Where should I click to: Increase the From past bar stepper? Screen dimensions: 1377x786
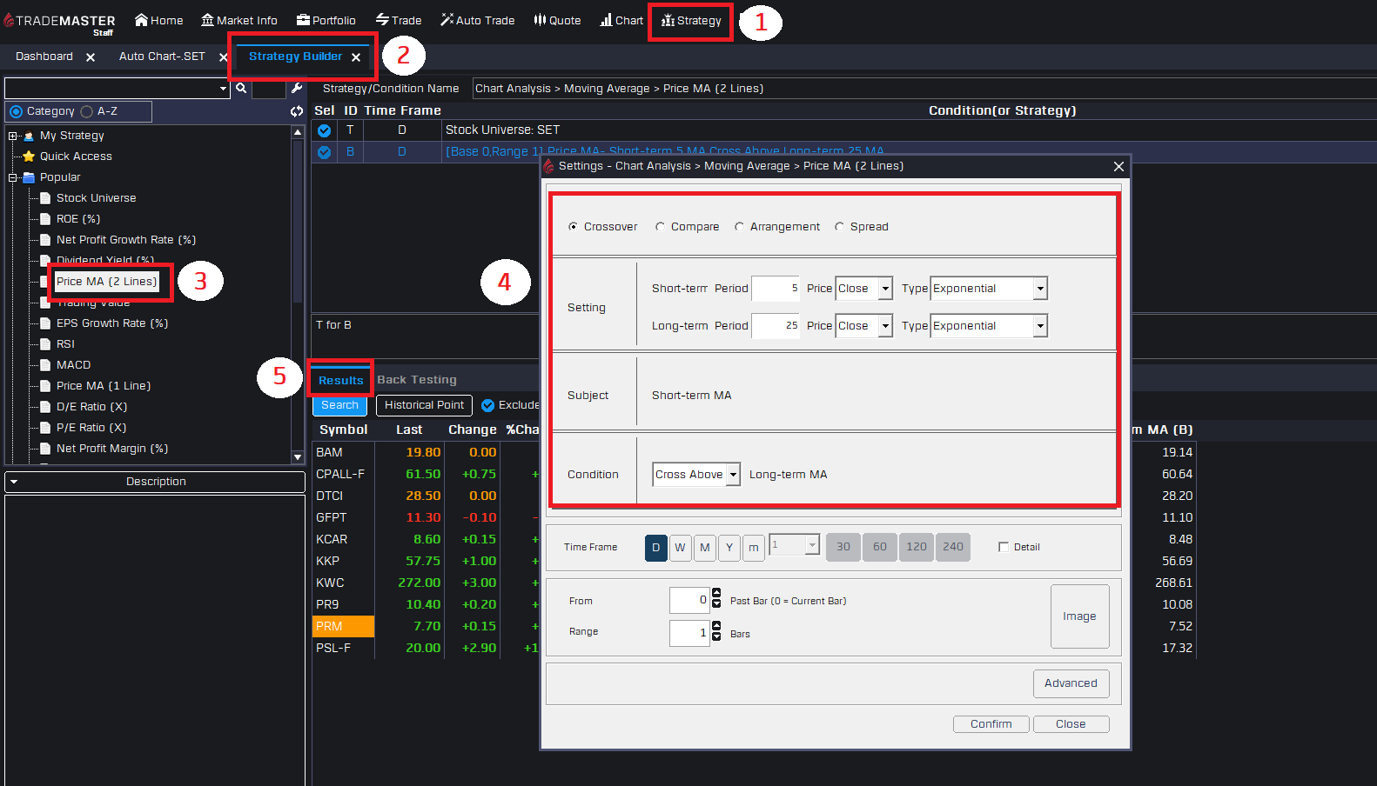click(716, 594)
